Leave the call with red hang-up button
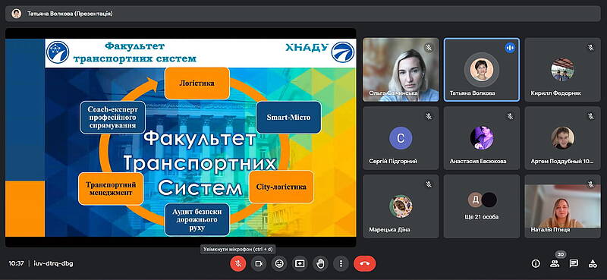The image size is (607, 280). tap(365, 264)
